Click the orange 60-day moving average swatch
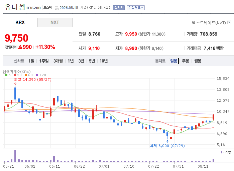The width and height of the screenshot is (234, 171). [26, 75]
